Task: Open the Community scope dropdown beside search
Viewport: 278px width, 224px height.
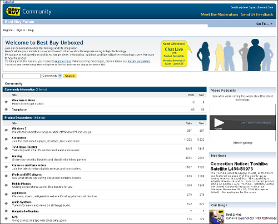Action: coord(52,76)
